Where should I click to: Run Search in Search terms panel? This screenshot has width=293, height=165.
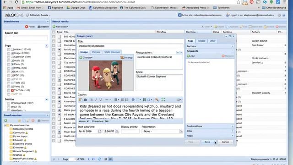pos(43,27)
